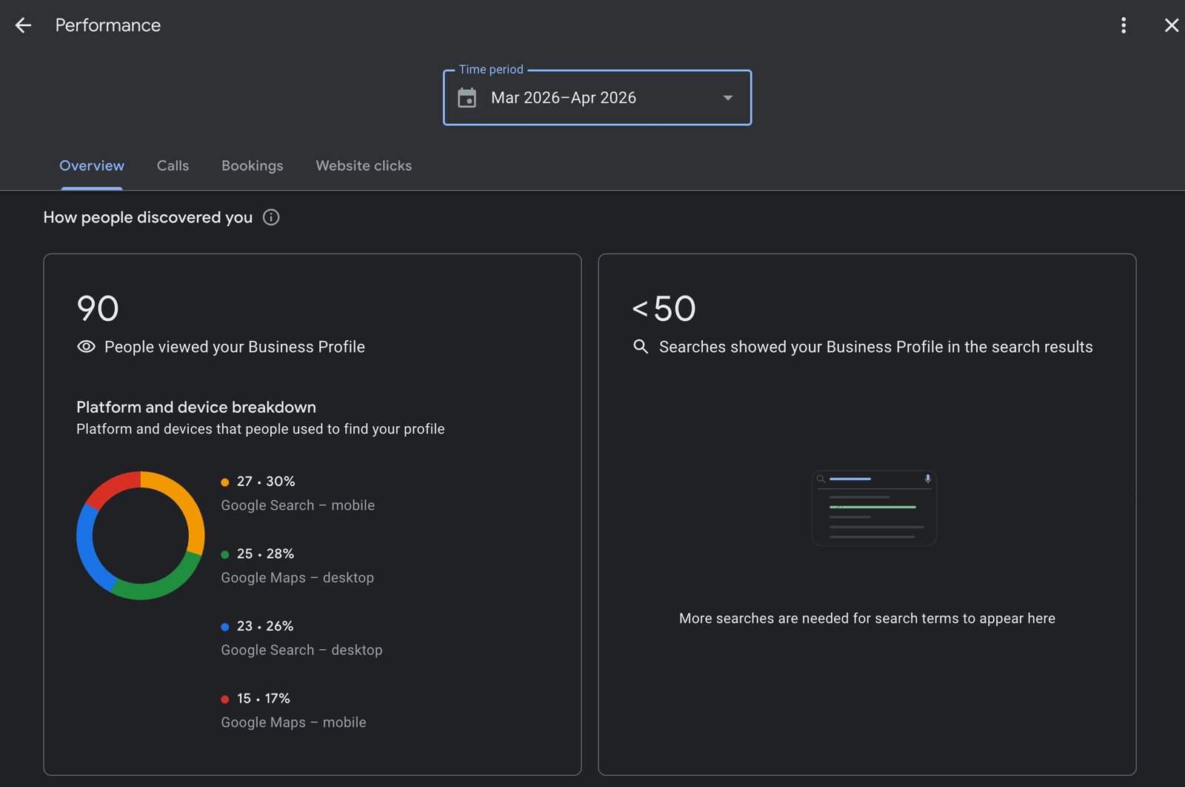1185x787 pixels.
Task: Select the Website clicks tab
Action: [x=363, y=165]
